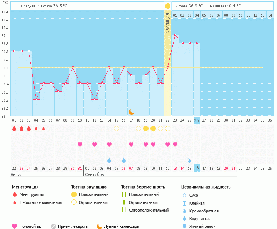The image size is (277, 229).
Task: Select the highlighted date 16 in September
Action: click(197, 168)
